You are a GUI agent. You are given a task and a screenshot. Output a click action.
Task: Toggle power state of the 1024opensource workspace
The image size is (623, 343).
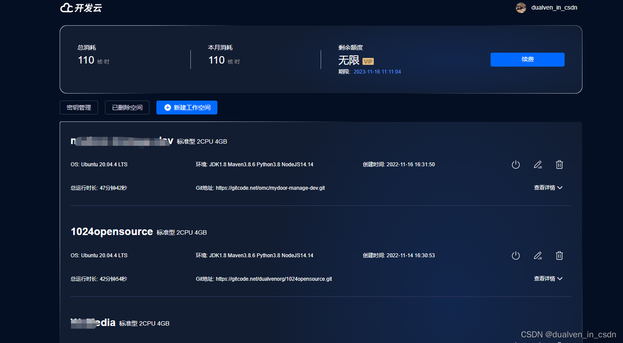point(516,256)
